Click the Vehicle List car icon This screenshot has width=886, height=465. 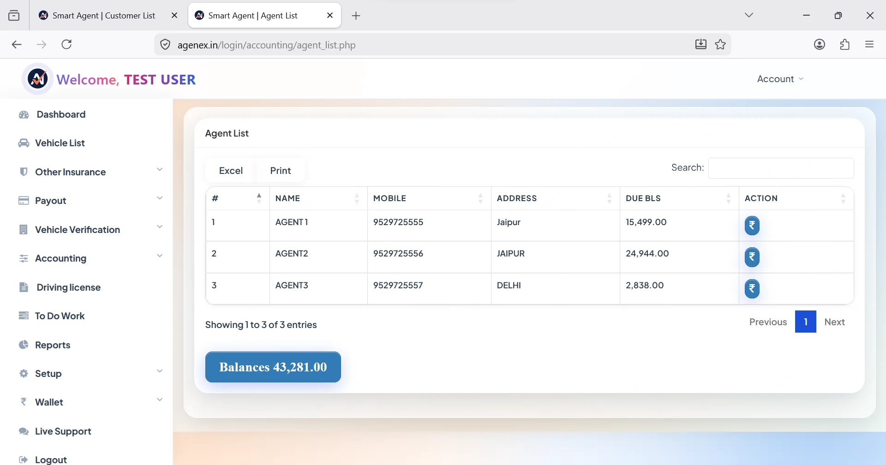pos(24,143)
